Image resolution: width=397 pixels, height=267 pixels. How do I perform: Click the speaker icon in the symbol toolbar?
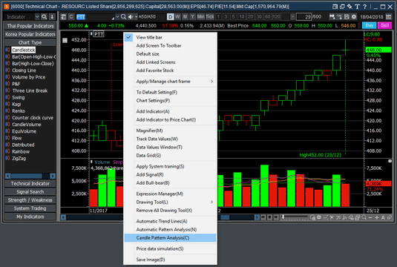131,17
